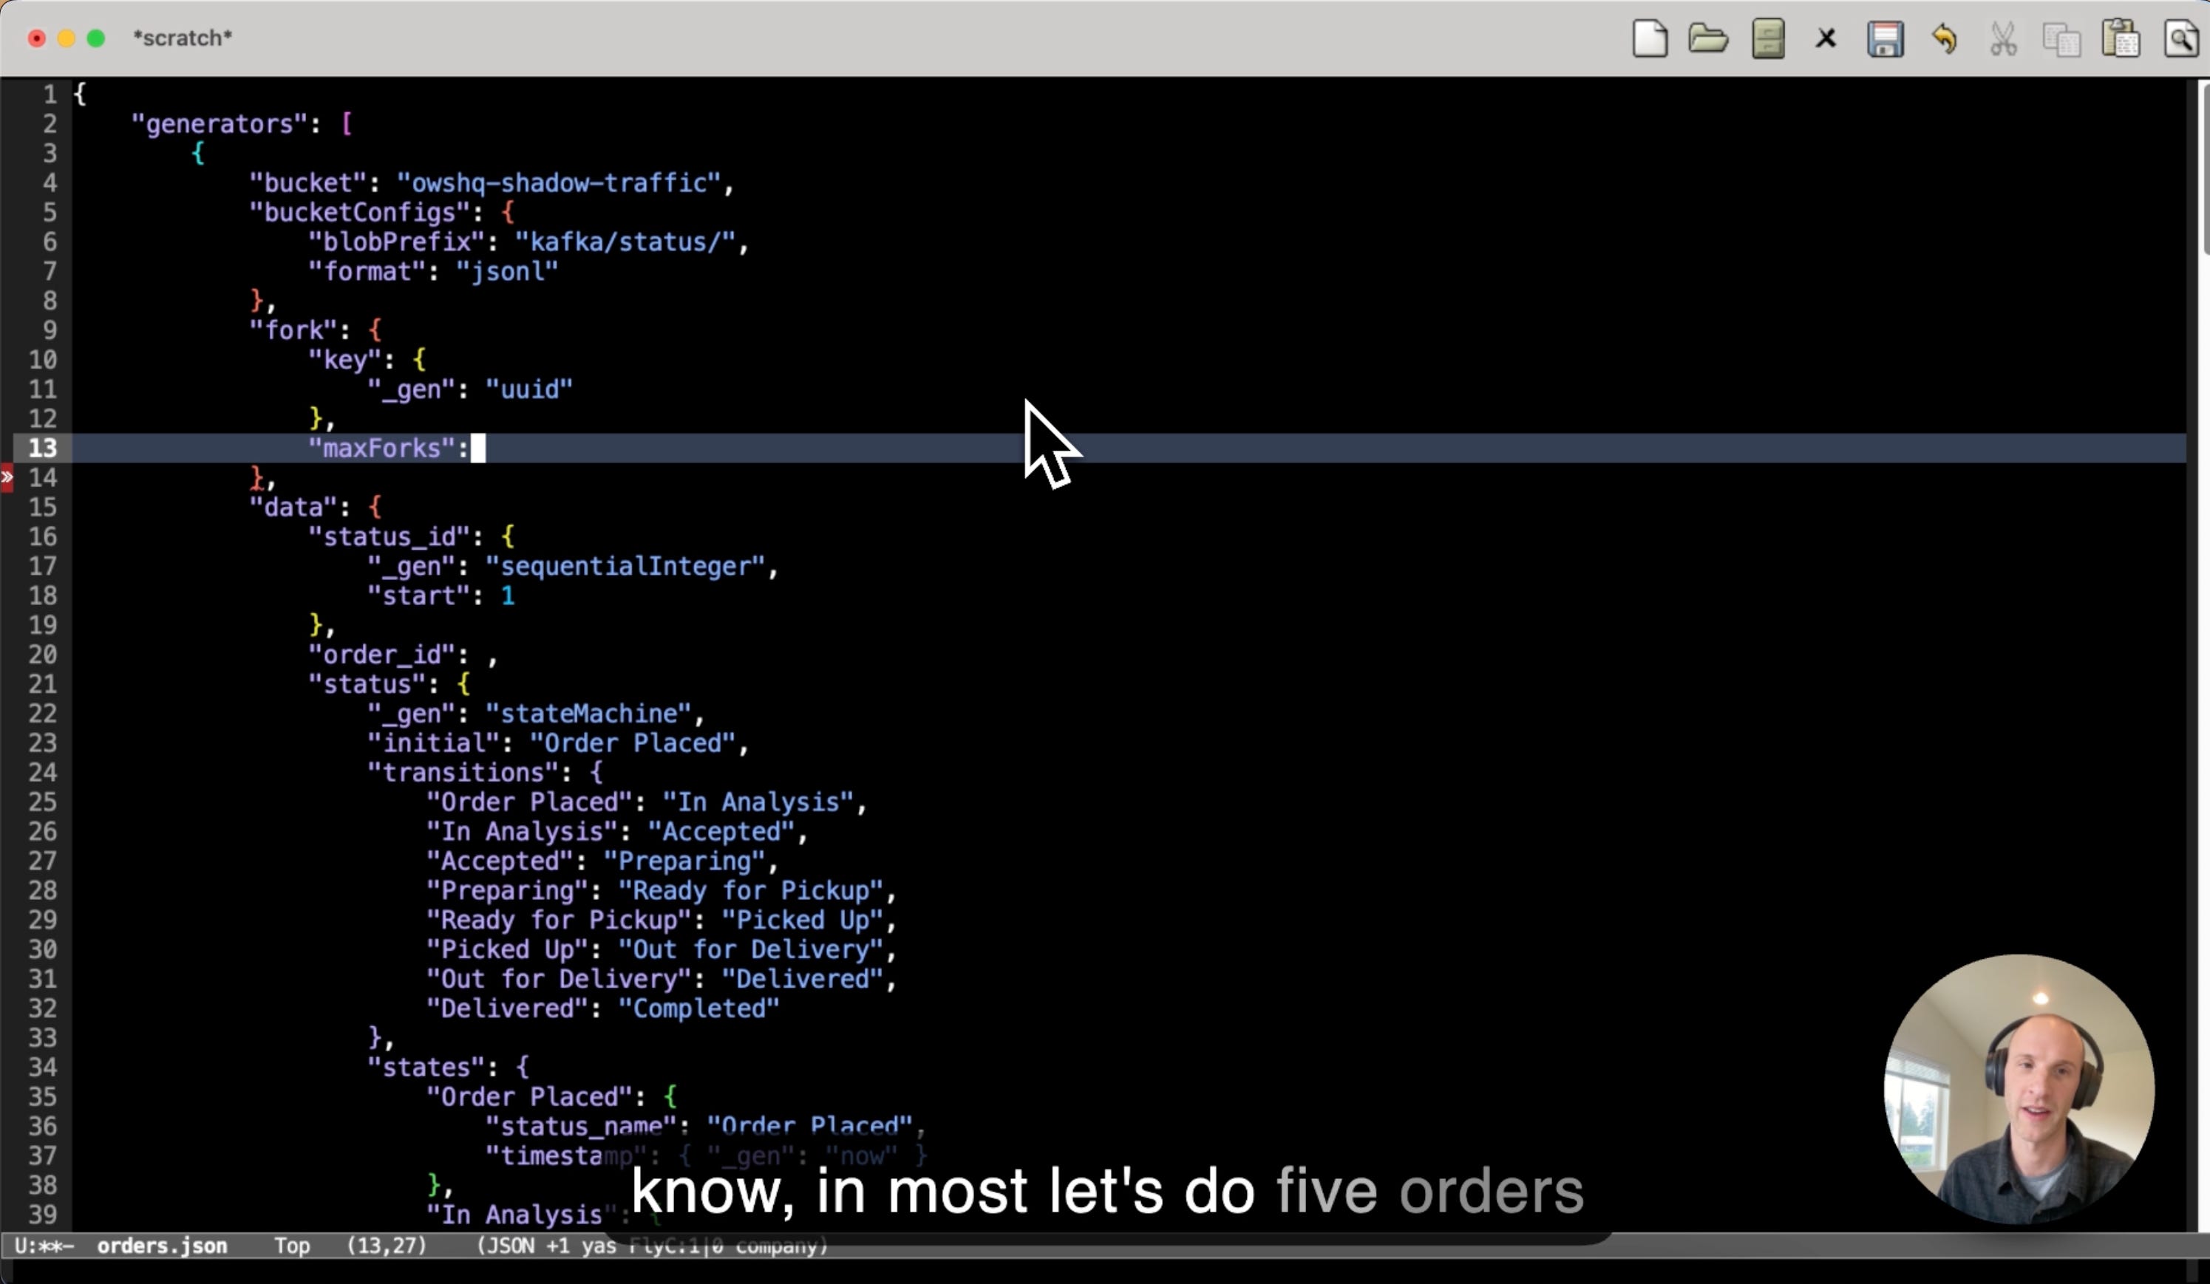Click orders.json buffer name in mode line

point(161,1246)
